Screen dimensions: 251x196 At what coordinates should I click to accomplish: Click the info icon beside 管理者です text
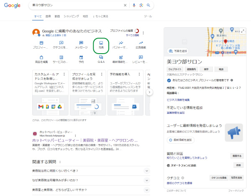(x=232, y=80)
